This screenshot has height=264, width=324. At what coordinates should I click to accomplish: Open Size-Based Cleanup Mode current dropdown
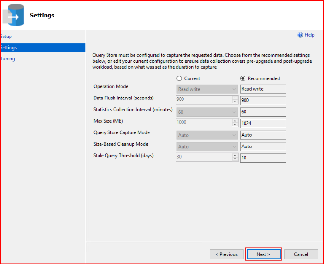tap(207, 147)
